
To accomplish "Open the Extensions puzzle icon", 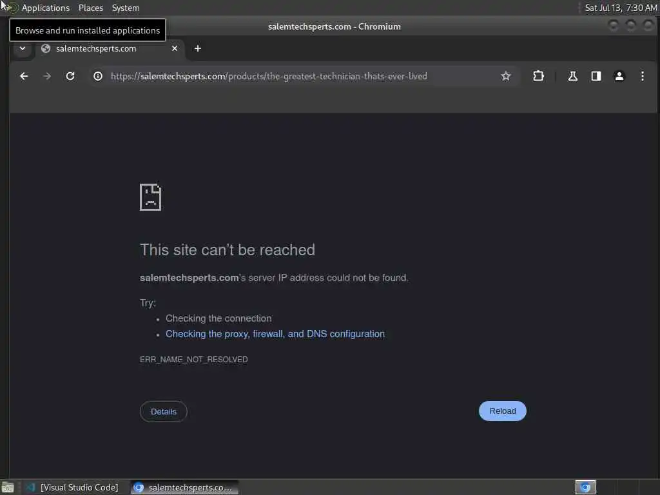I will coord(538,76).
